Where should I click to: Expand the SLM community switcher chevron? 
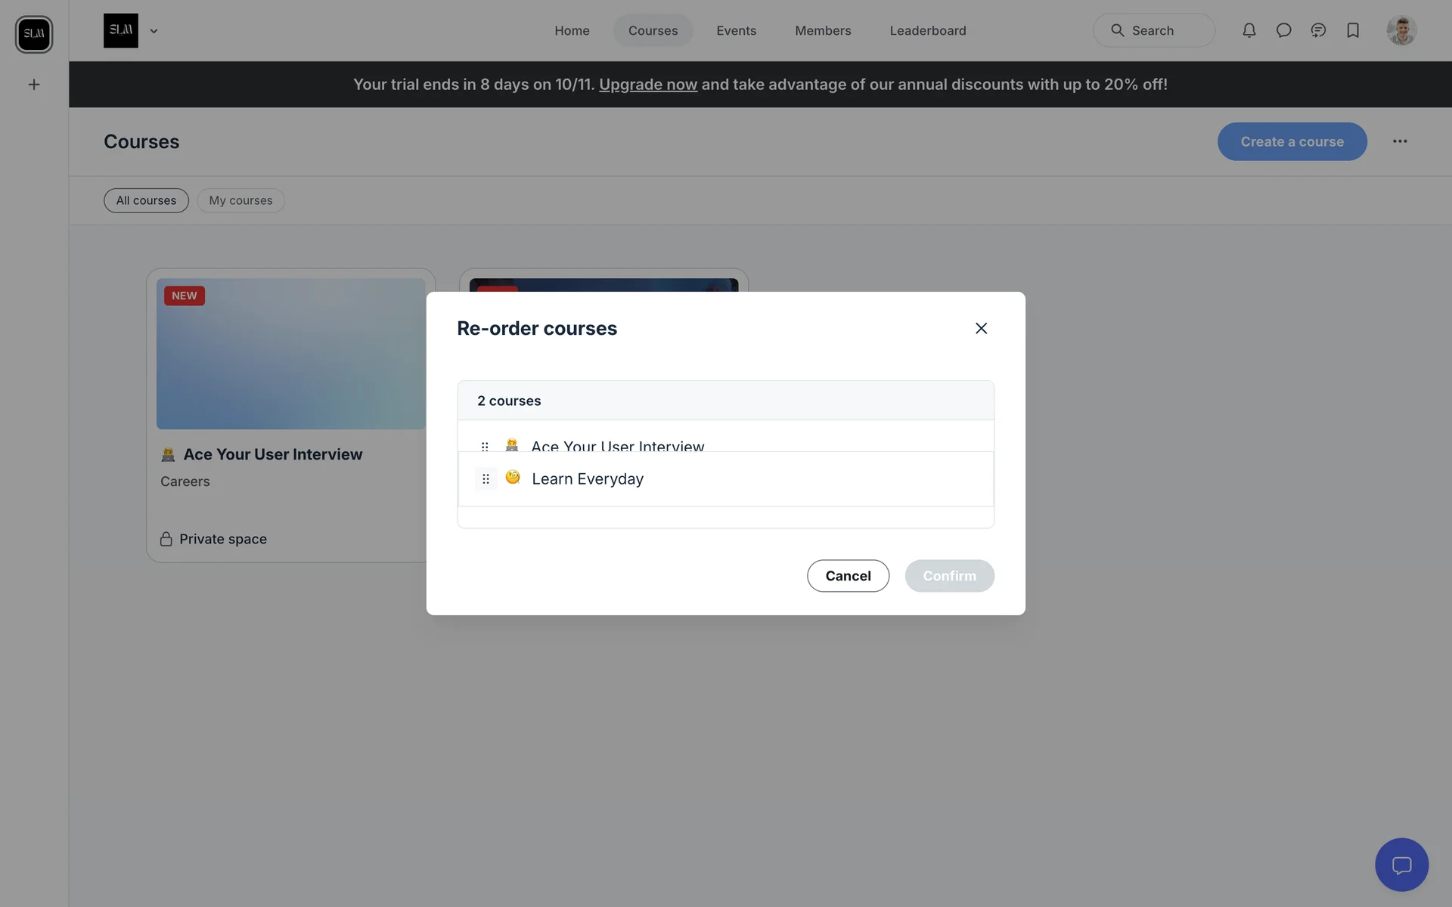(154, 31)
